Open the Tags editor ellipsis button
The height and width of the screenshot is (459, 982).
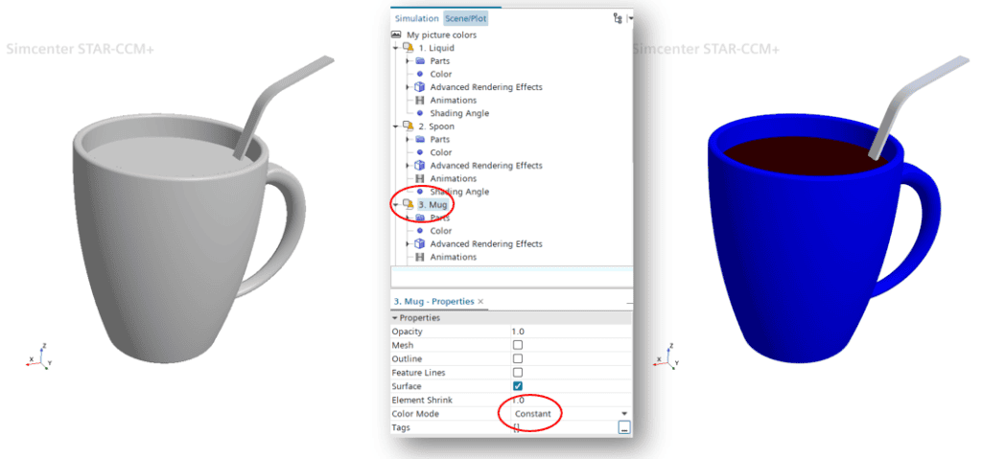[623, 427]
